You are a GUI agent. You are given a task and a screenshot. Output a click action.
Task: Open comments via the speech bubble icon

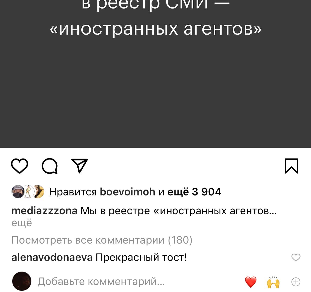[50, 166]
